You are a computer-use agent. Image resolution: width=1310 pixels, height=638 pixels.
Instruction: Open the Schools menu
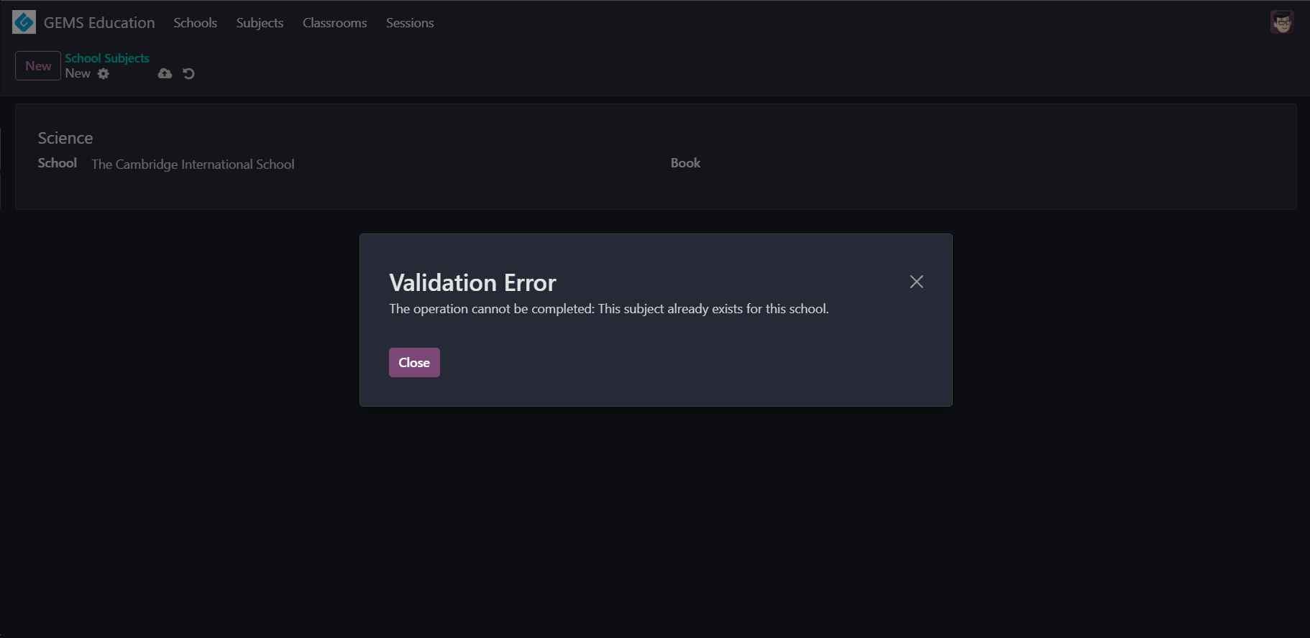pos(195,23)
